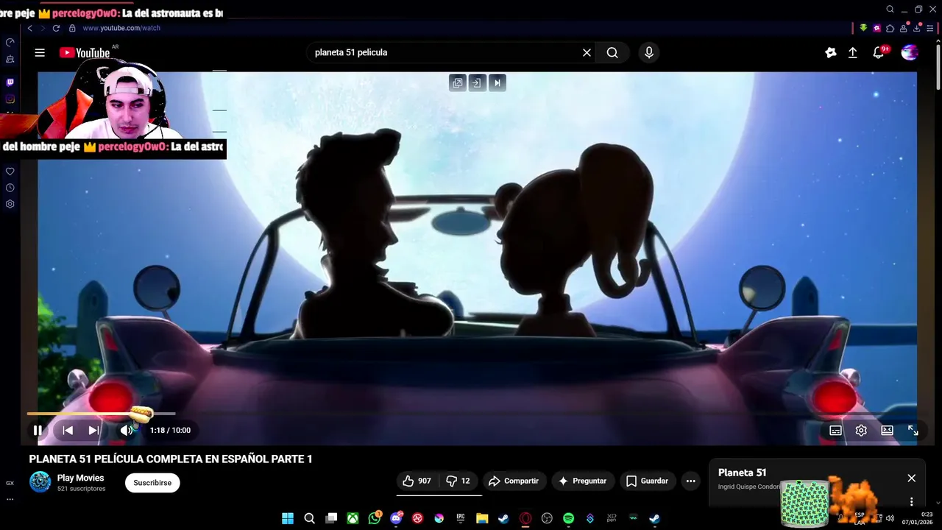This screenshot has width=942, height=530.
Task: Click the Compartir share button
Action: pos(514,481)
